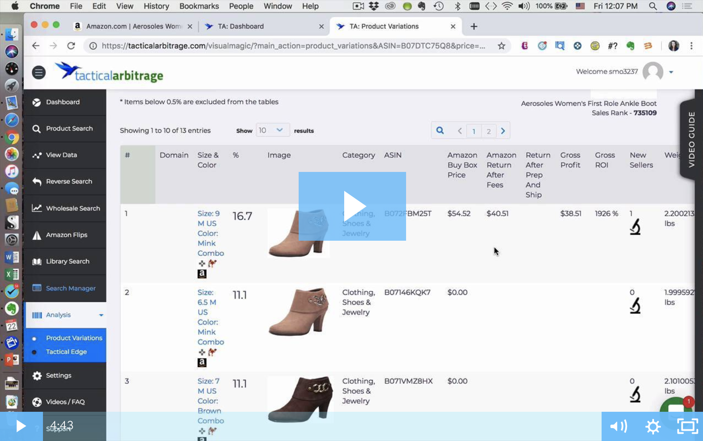
Task: Click the camel icon in row 1
Action: pyautogui.click(x=212, y=263)
